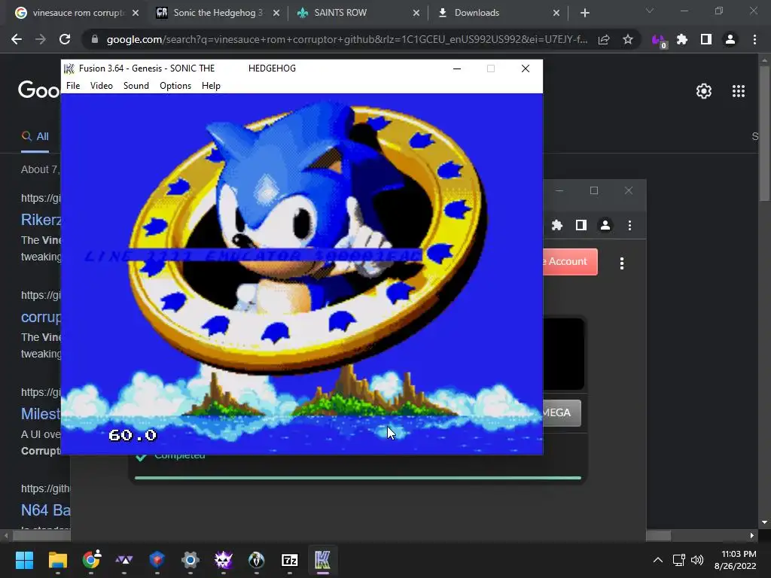Open the network icon in system tray
The width and height of the screenshot is (771, 578).
click(x=679, y=560)
